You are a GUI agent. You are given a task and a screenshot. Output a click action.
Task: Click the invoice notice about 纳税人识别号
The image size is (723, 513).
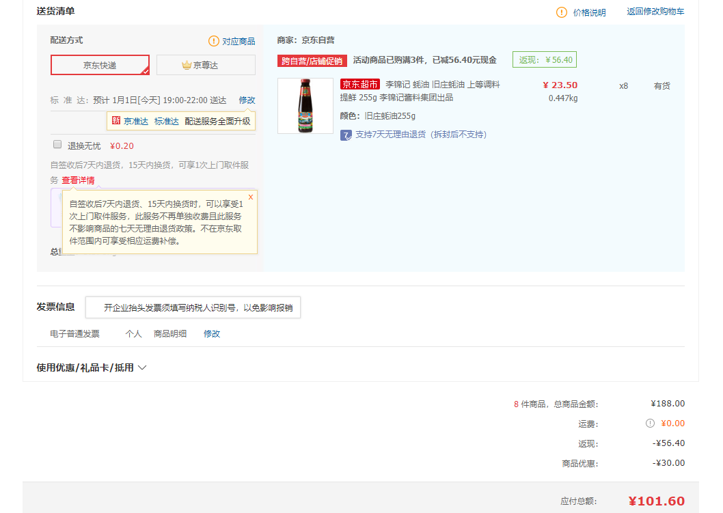tap(193, 307)
